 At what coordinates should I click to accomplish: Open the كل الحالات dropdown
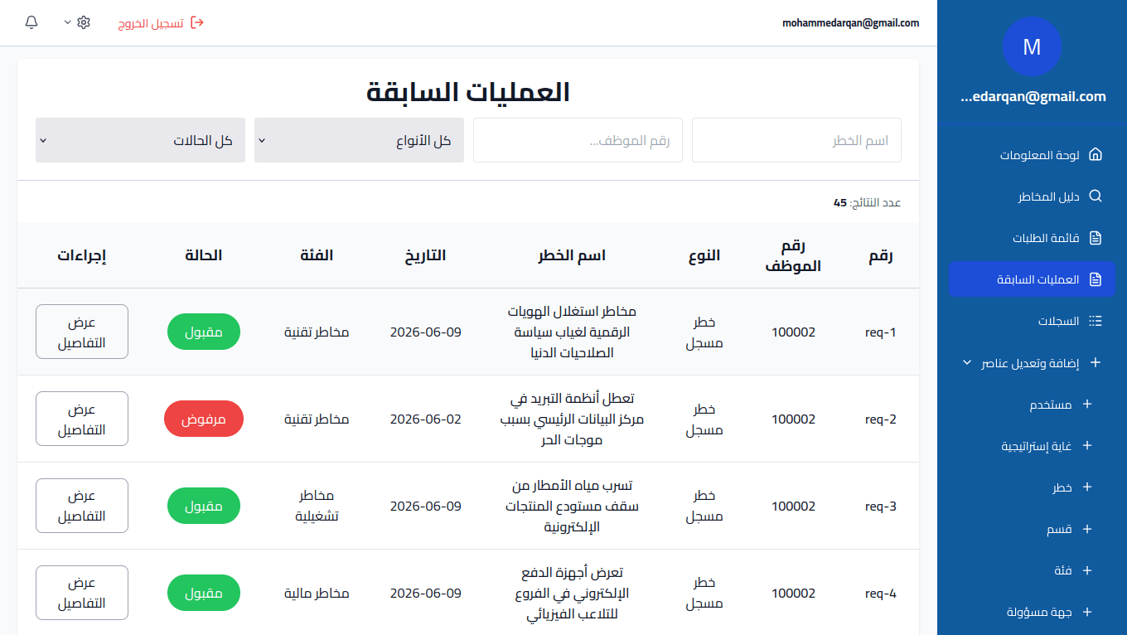140,140
